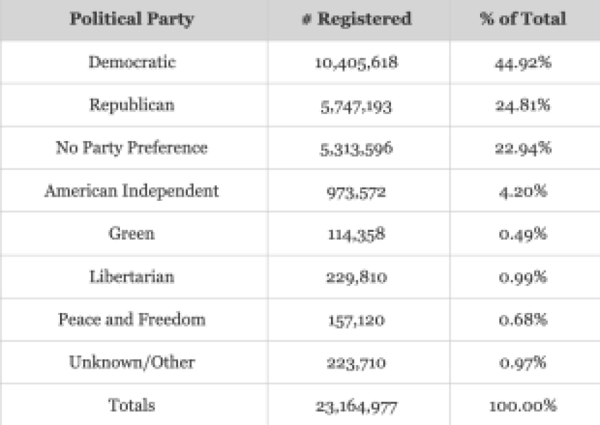The width and height of the screenshot is (600, 425).
Task: Select the 23,164,977 total count
Action: pos(356,407)
